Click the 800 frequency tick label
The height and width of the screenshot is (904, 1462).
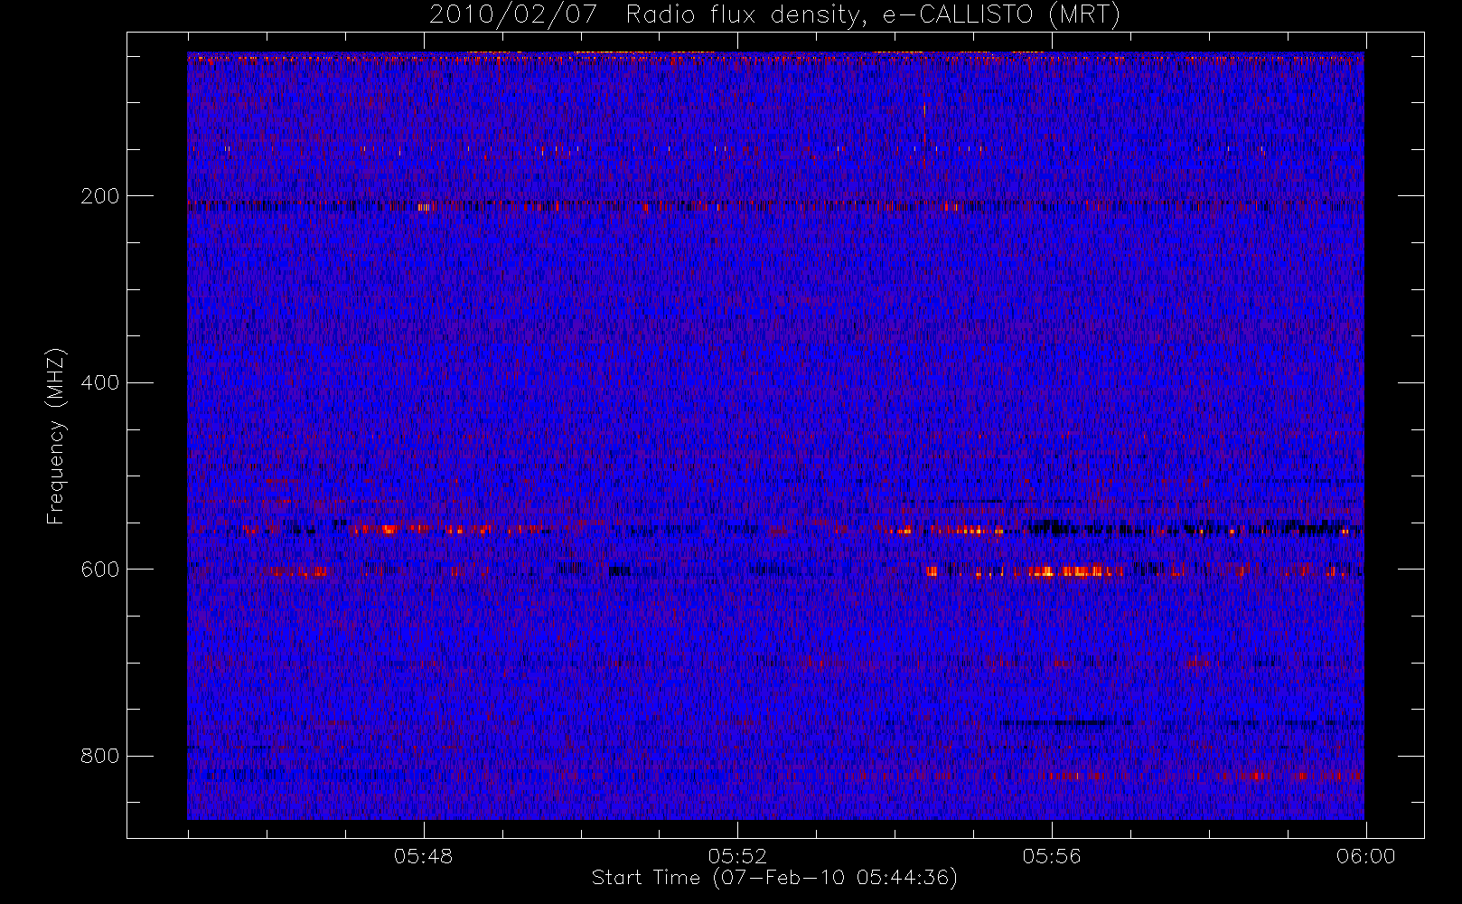click(100, 756)
